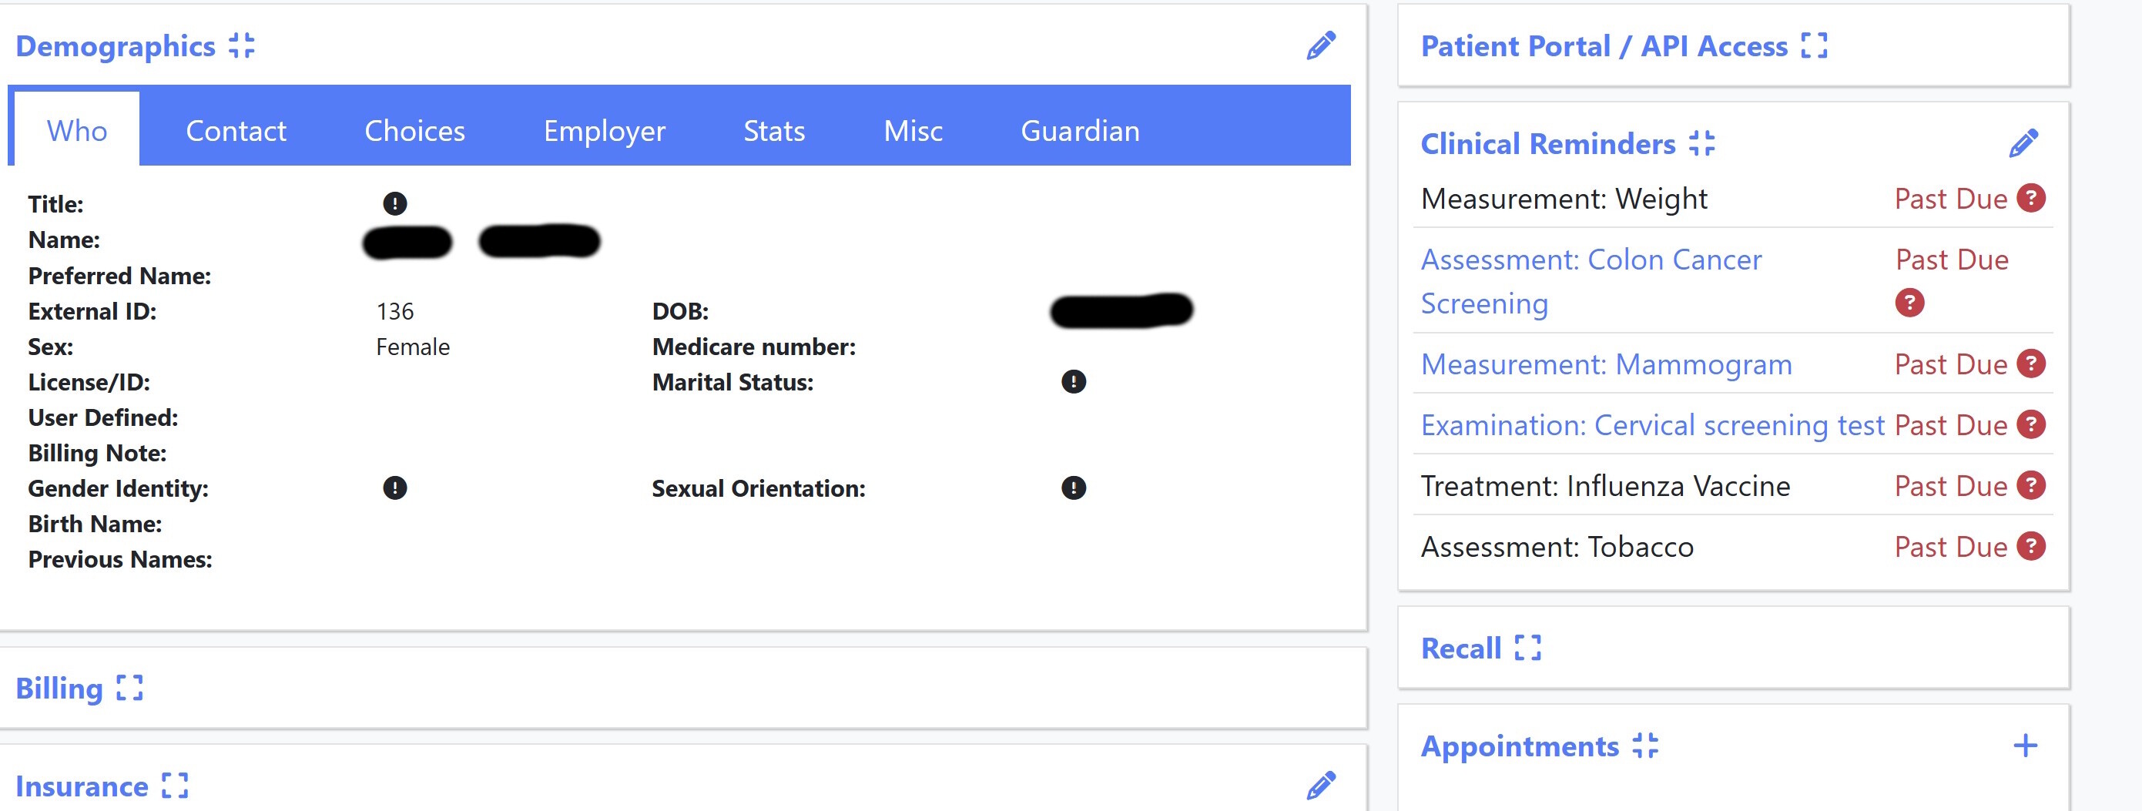The height and width of the screenshot is (811, 2142).
Task: Expand the Patient Portal / API Access section
Action: point(1814,45)
